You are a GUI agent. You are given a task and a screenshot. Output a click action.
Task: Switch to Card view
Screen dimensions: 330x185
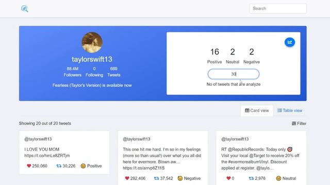(257, 110)
